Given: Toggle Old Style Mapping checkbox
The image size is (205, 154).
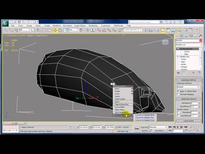Looking at the screenshot, I should (178, 94).
